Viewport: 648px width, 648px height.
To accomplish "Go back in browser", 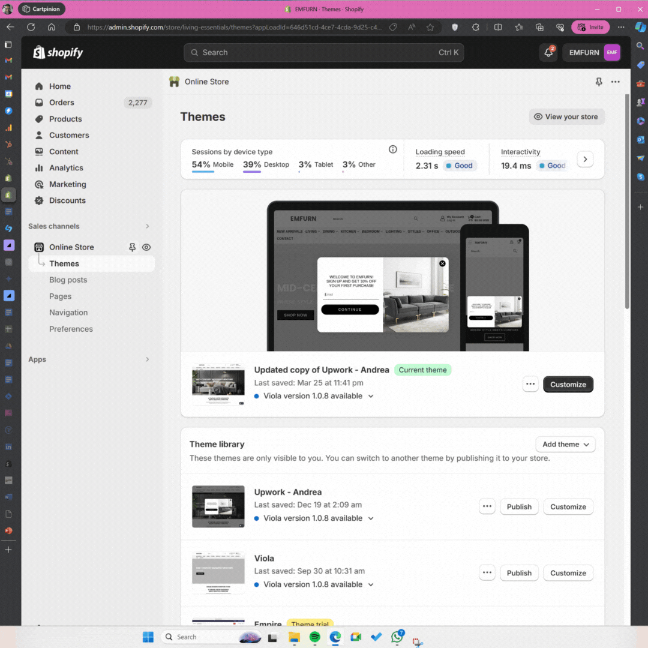I will tap(10, 27).
